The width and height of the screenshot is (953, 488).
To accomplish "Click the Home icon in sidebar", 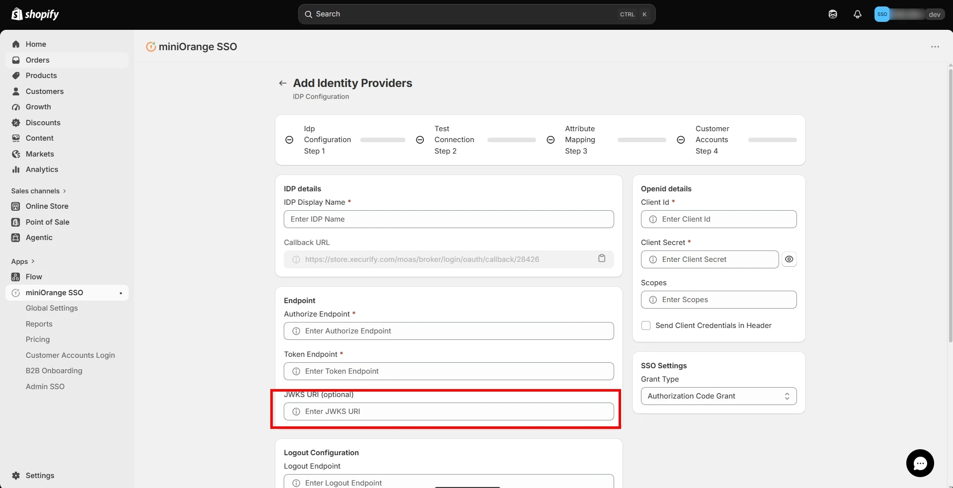I will coord(16,44).
